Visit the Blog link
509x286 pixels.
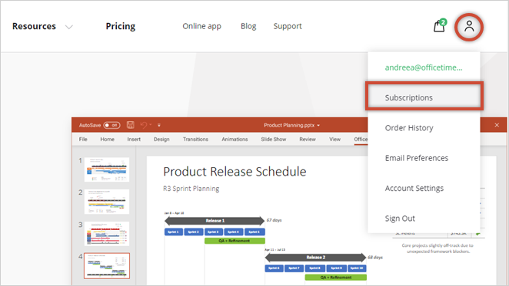(248, 26)
